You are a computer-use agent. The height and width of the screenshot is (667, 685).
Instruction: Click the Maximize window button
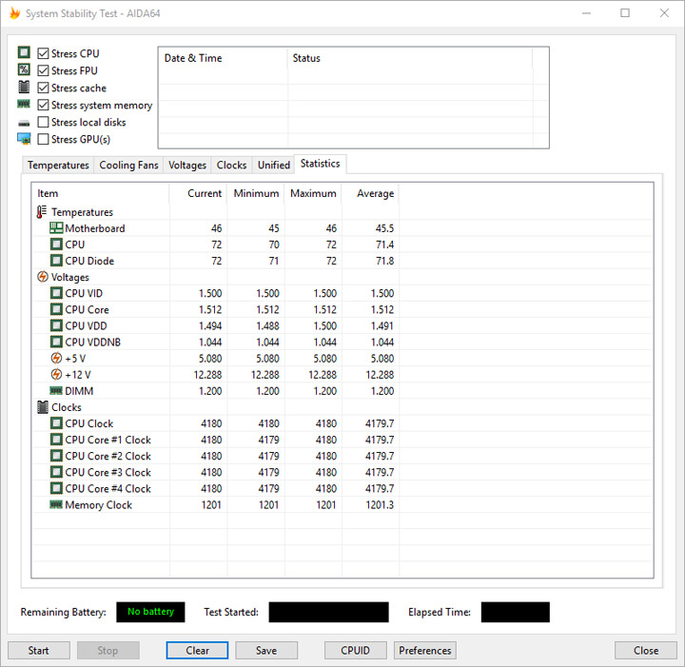625,13
